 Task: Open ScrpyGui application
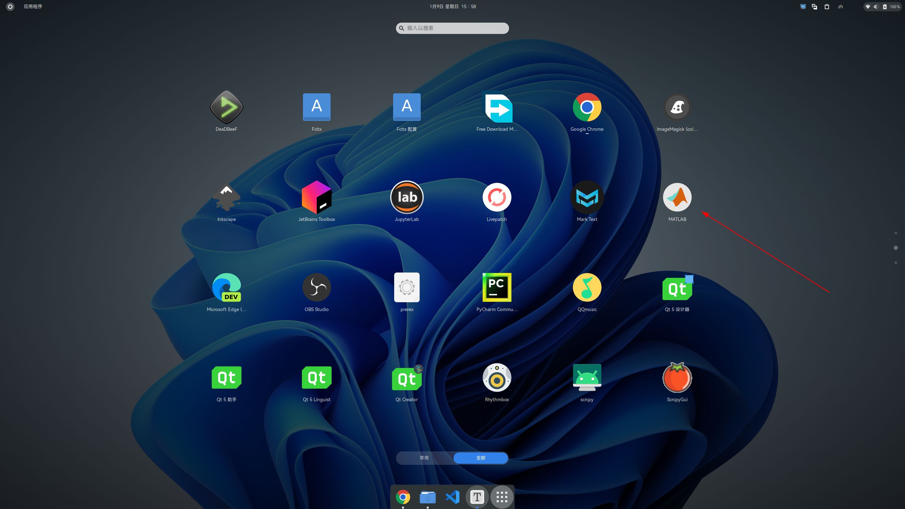tap(677, 377)
